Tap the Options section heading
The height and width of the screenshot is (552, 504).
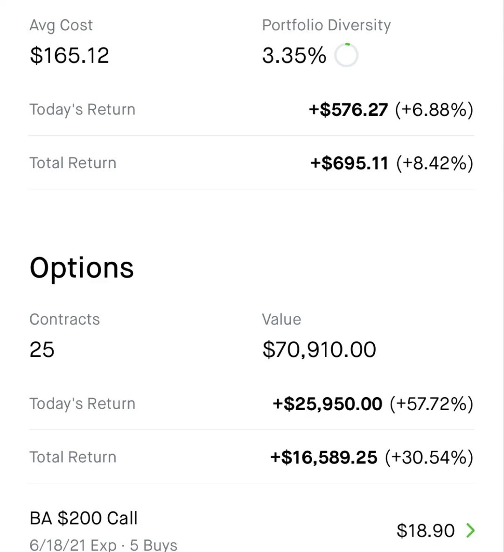pyautogui.click(x=82, y=268)
